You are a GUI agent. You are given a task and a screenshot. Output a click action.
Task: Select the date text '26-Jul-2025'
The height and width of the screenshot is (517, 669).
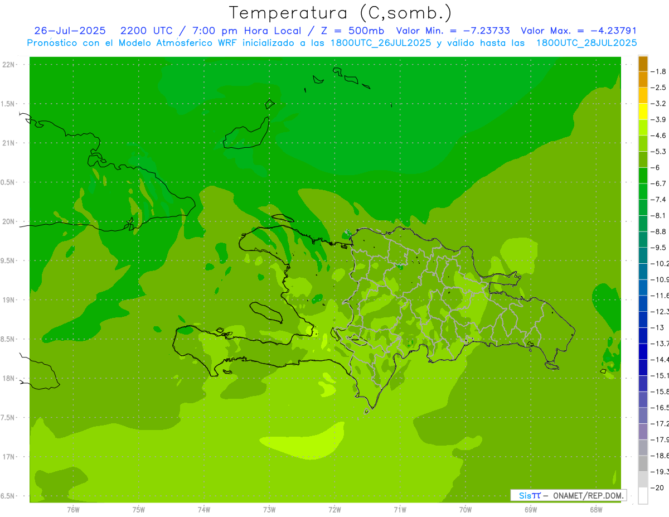coord(70,31)
